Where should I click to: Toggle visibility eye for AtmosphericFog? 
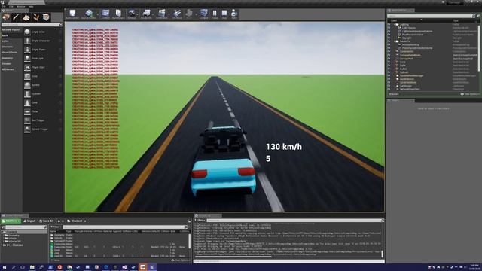click(389, 44)
